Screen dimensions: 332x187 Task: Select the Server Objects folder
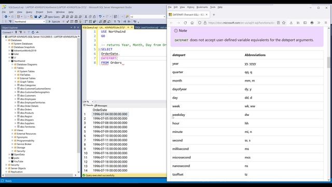pos(18,168)
